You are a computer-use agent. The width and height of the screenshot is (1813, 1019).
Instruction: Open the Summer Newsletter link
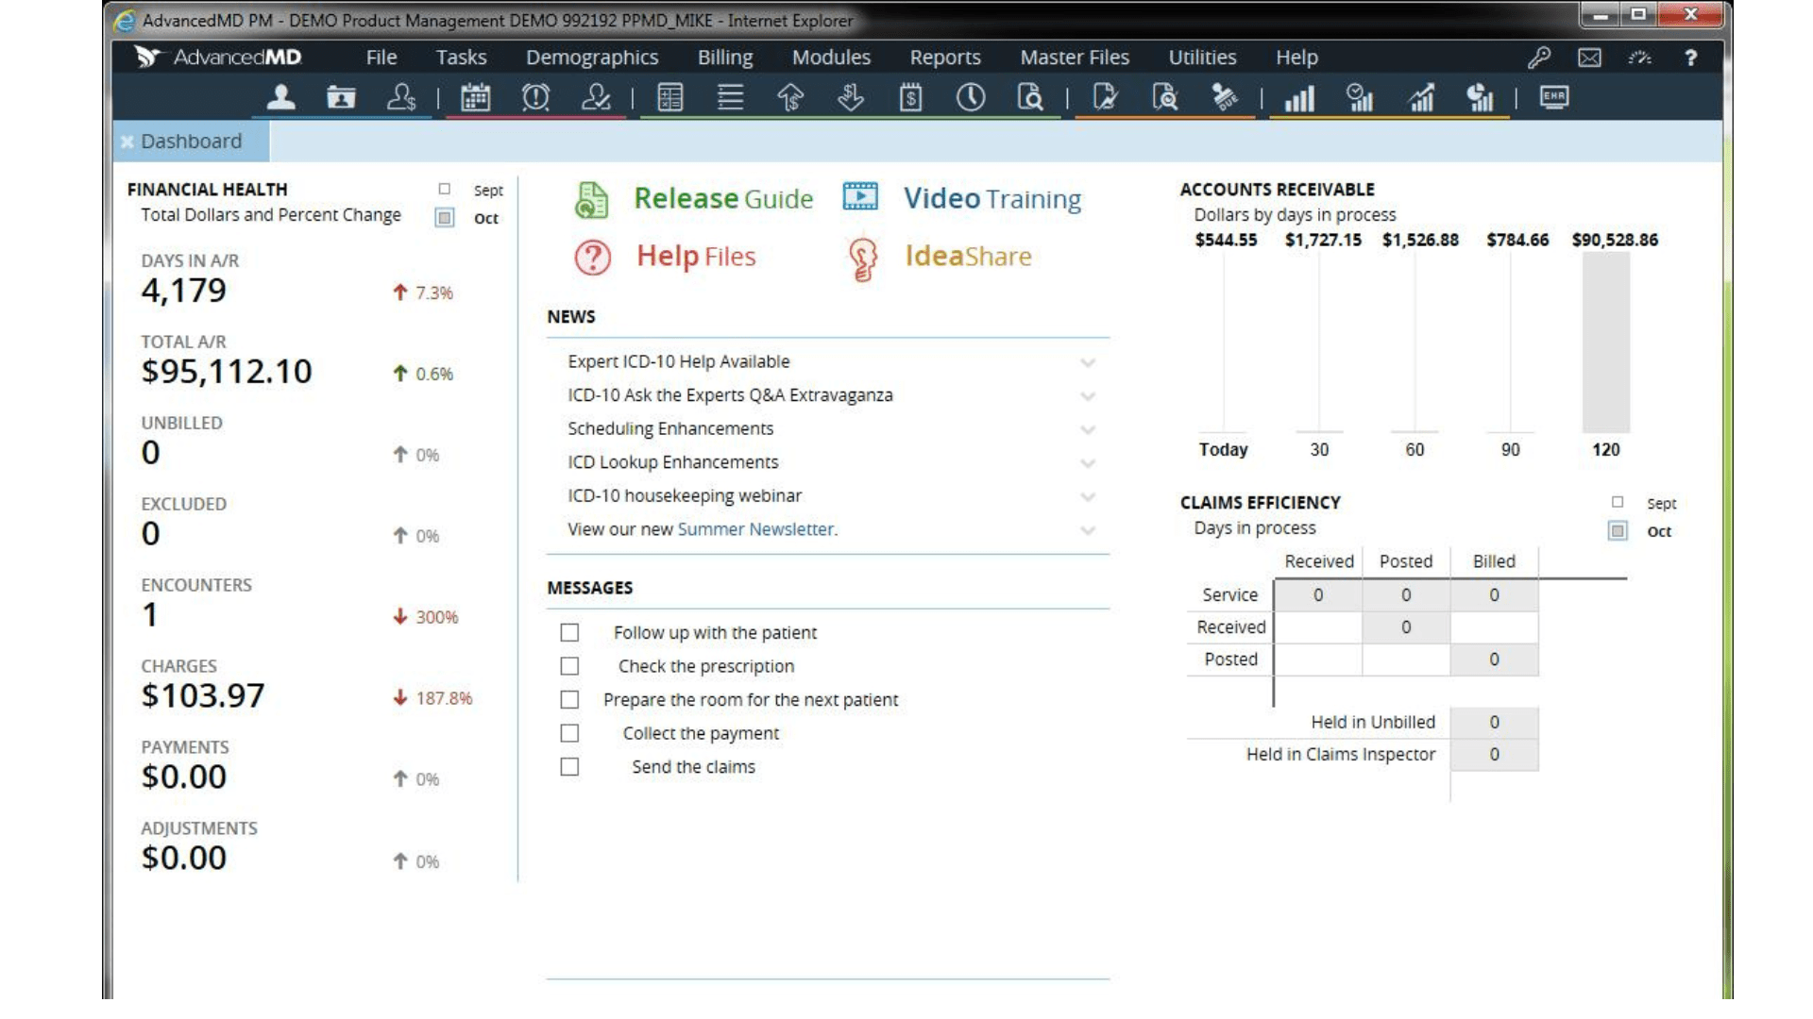click(755, 529)
